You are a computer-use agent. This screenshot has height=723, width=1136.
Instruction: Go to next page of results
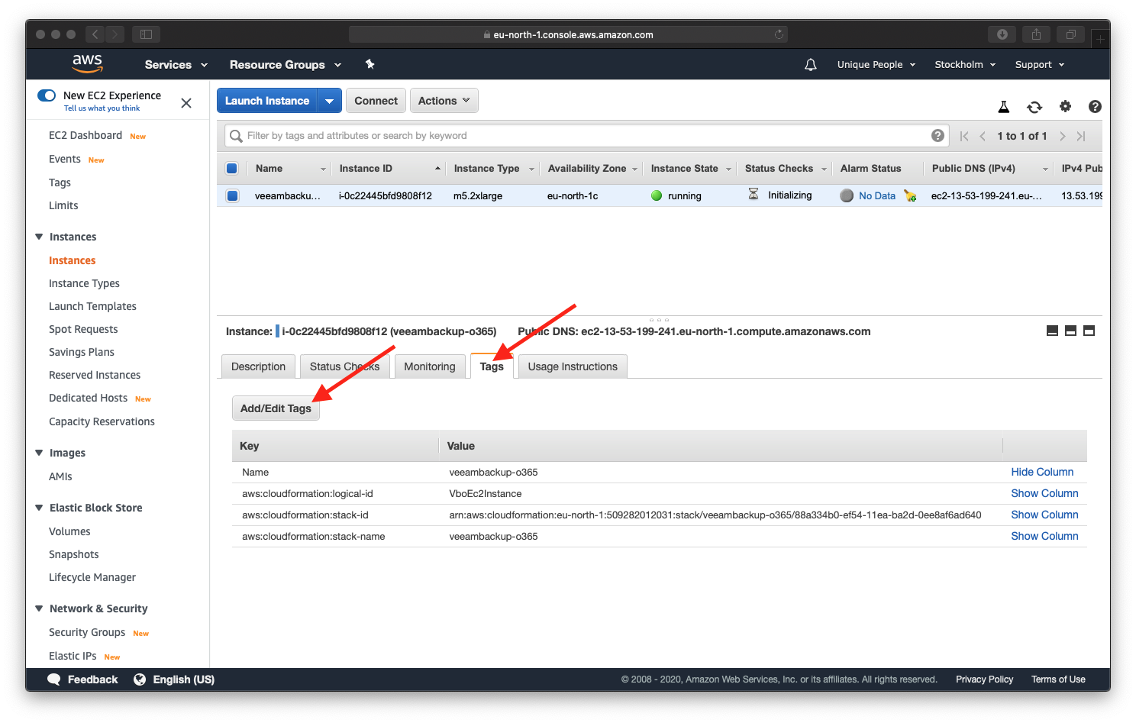[x=1062, y=136]
